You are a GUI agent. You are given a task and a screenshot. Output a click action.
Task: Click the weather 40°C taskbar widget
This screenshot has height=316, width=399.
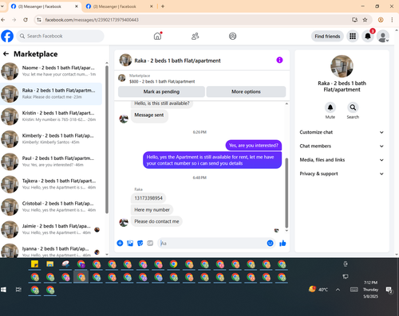(x=318, y=289)
